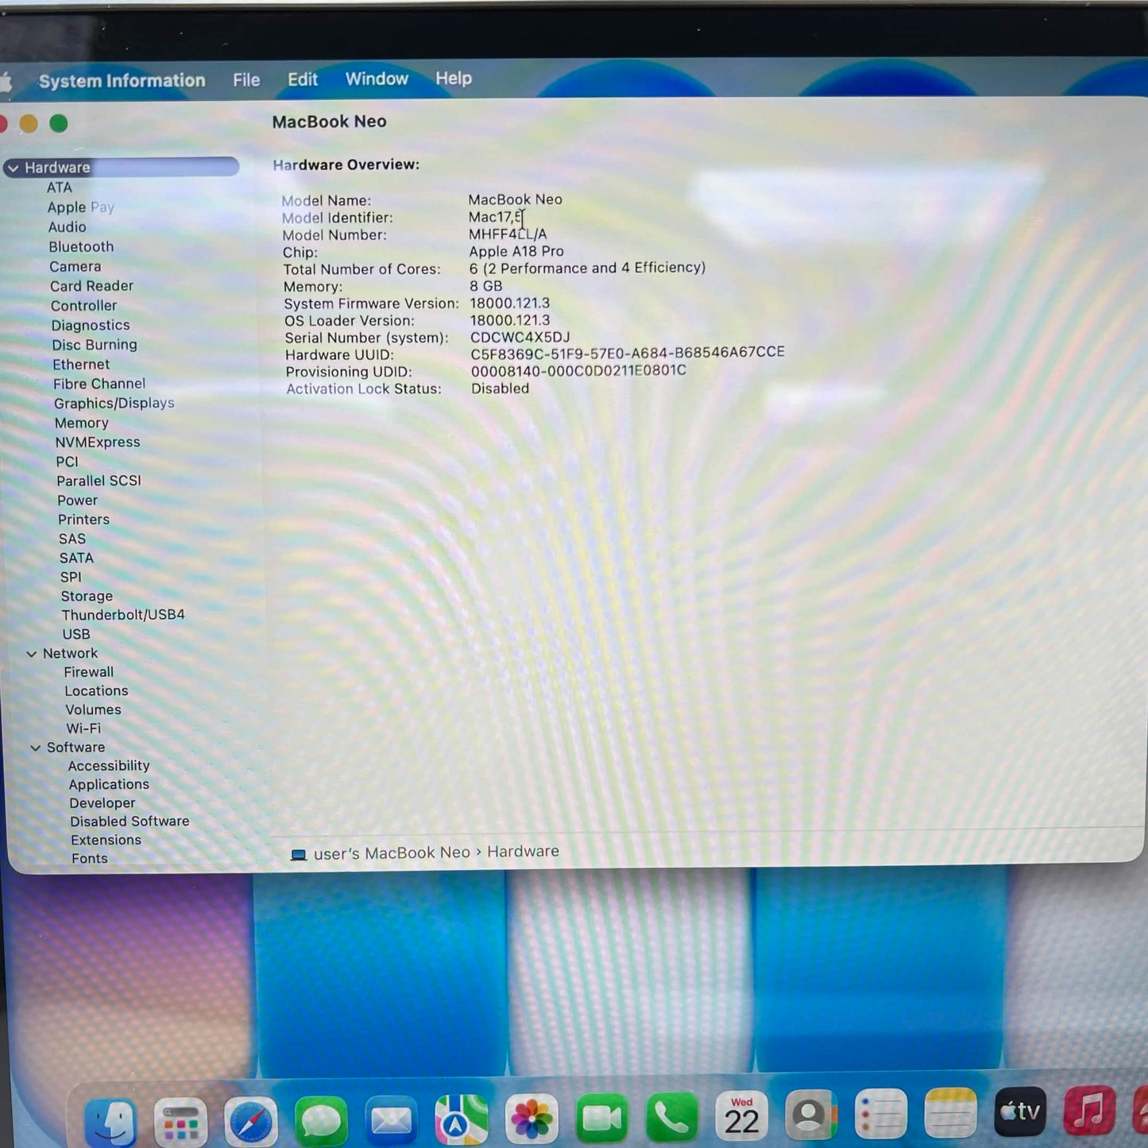The height and width of the screenshot is (1148, 1148).
Task: Open Contacts app in the Dock
Action: click(x=811, y=1115)
